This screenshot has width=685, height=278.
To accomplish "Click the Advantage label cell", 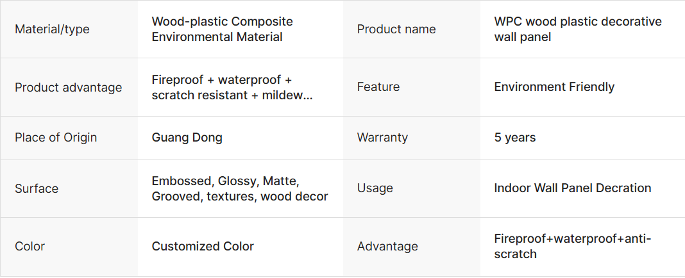I will [x=387, y=247].
